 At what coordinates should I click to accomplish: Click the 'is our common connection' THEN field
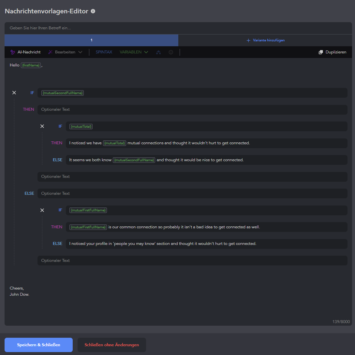207,227
